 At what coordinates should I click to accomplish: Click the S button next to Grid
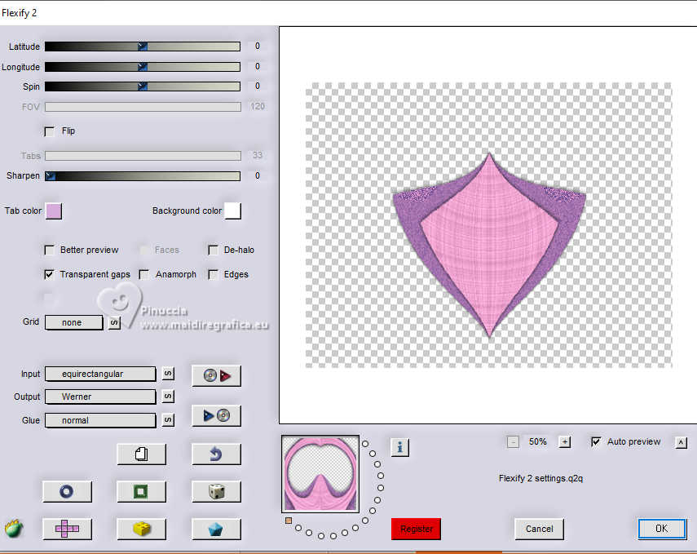tap(115, 322)
